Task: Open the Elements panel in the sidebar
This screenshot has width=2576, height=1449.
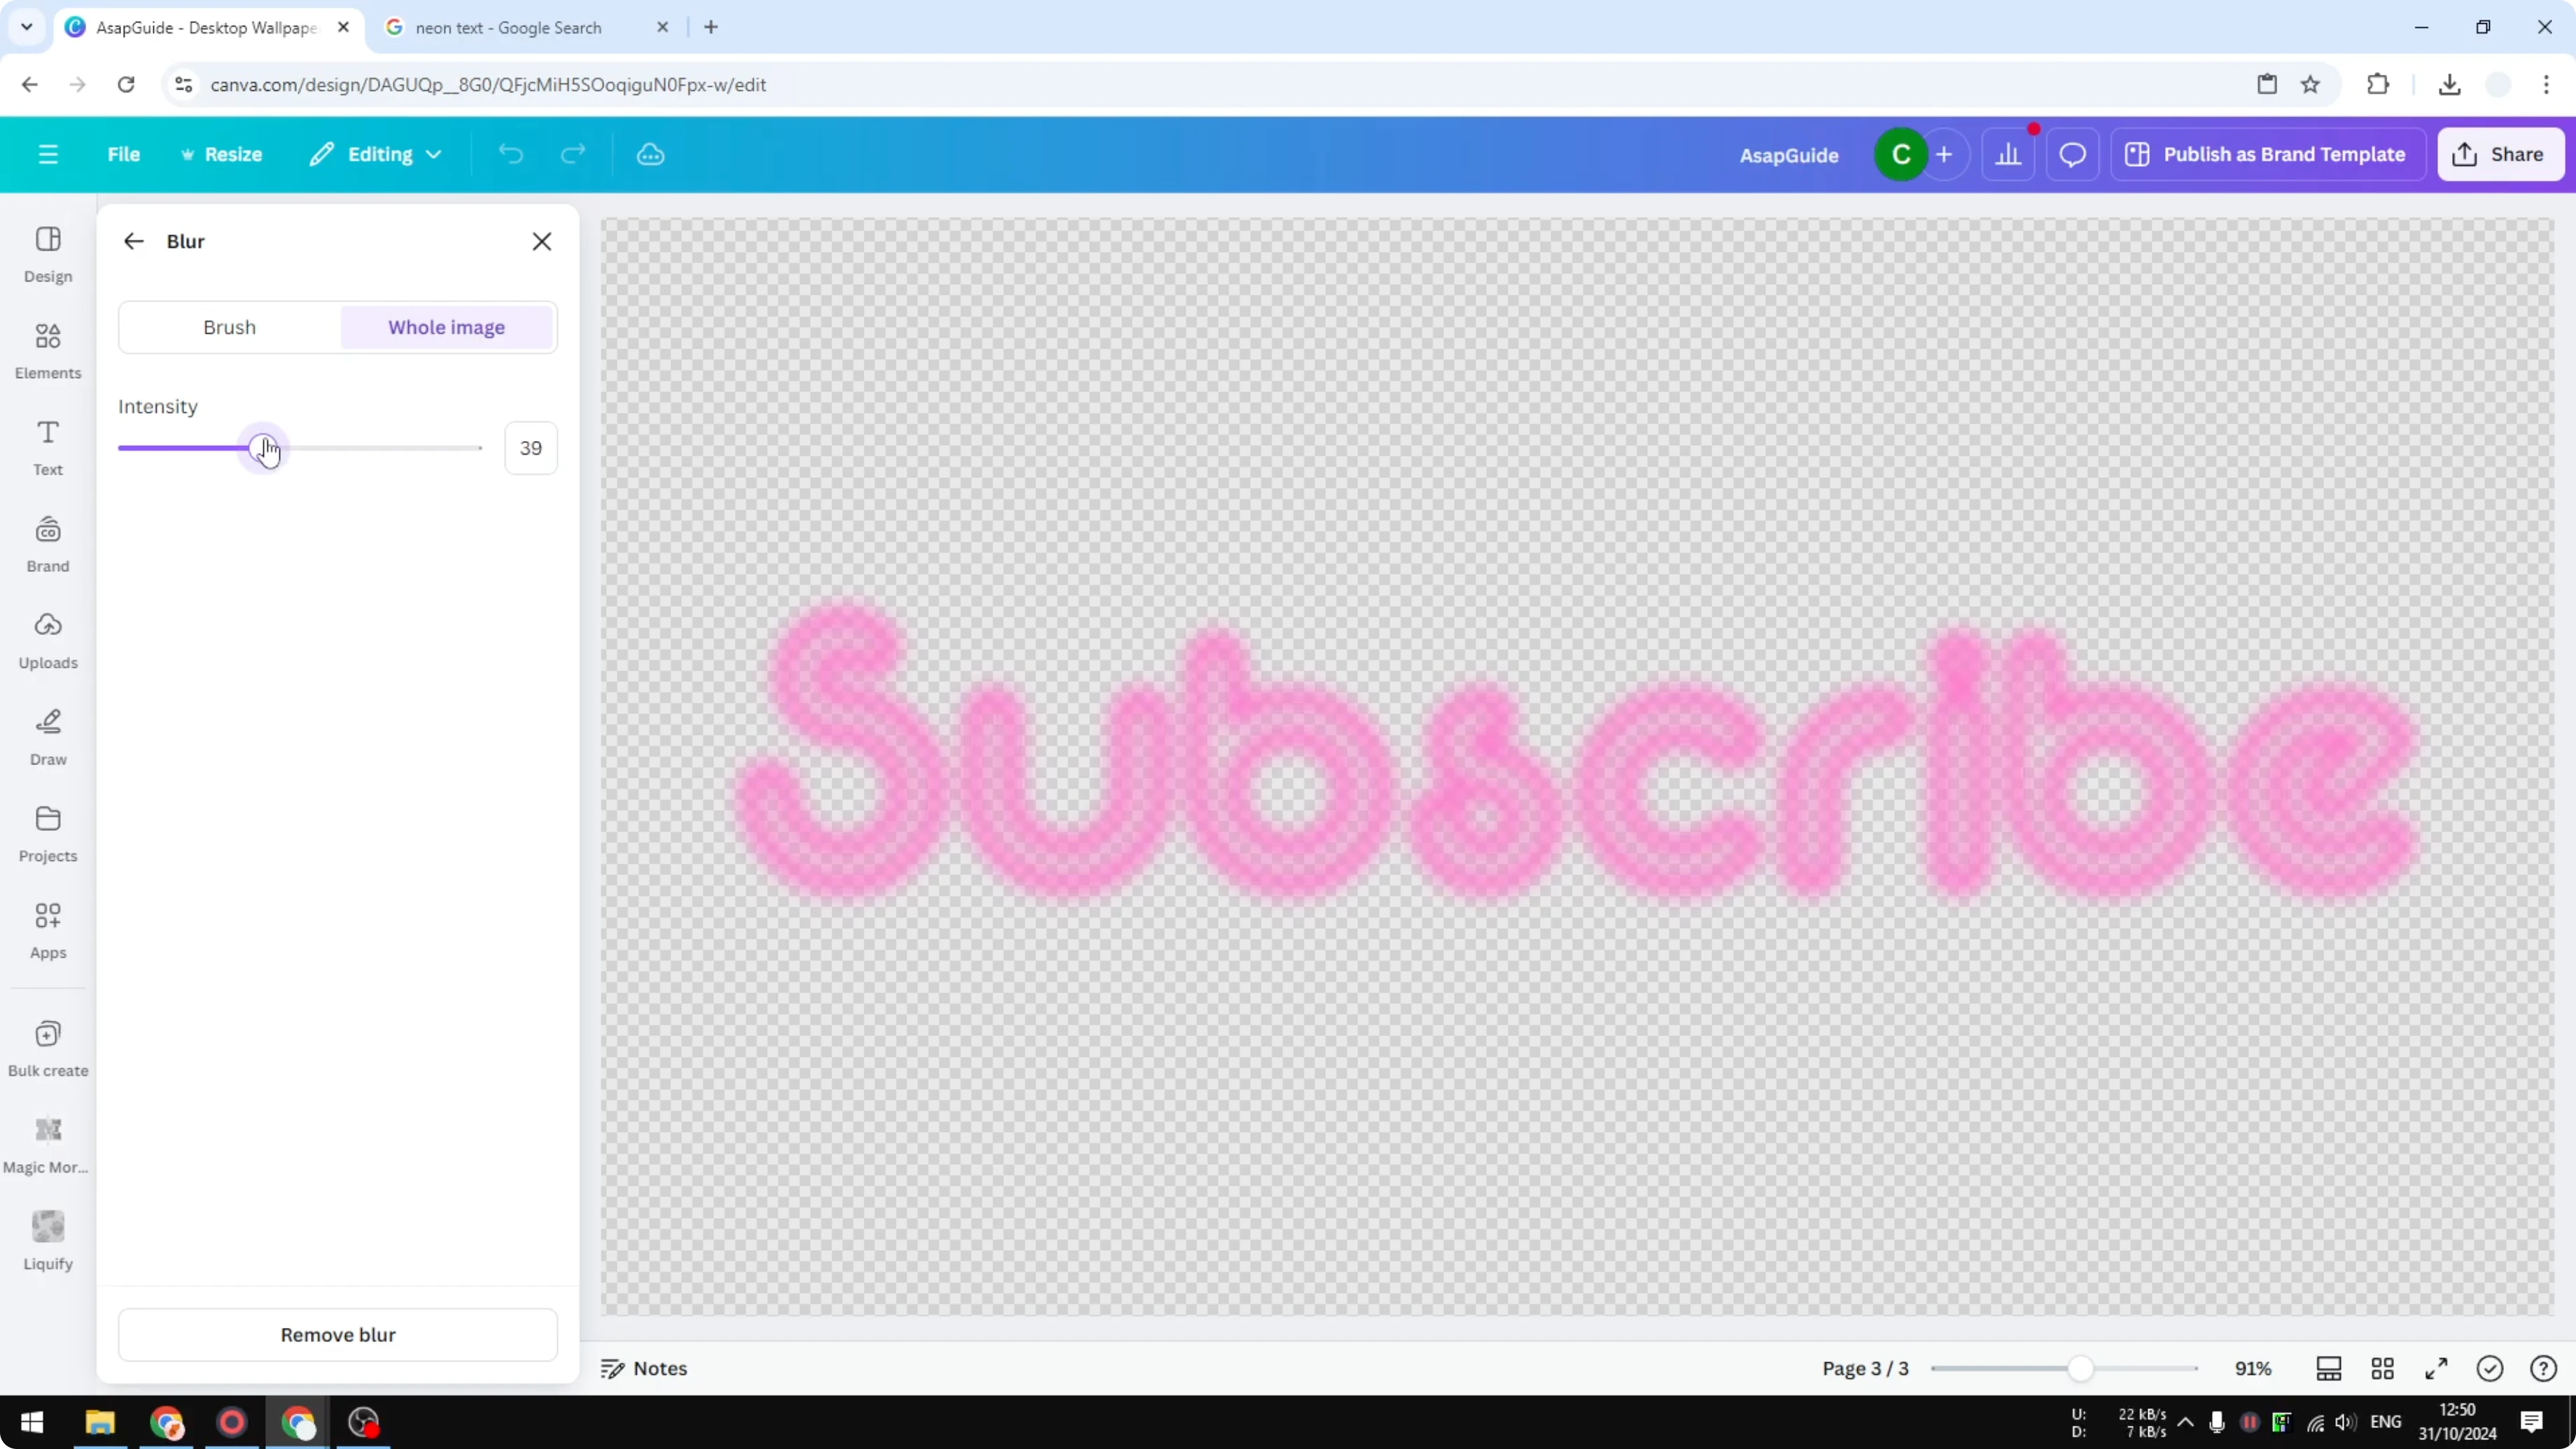Action: coord(47,350)
